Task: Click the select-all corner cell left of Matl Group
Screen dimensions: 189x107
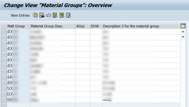Action: [x=4, y=26]
